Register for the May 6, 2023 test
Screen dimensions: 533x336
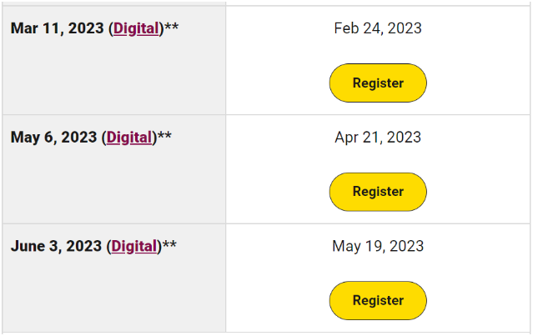[x=378, y=192]
